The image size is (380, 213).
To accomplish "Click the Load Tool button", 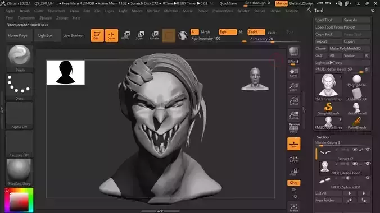I will click(x=328, y=20).
